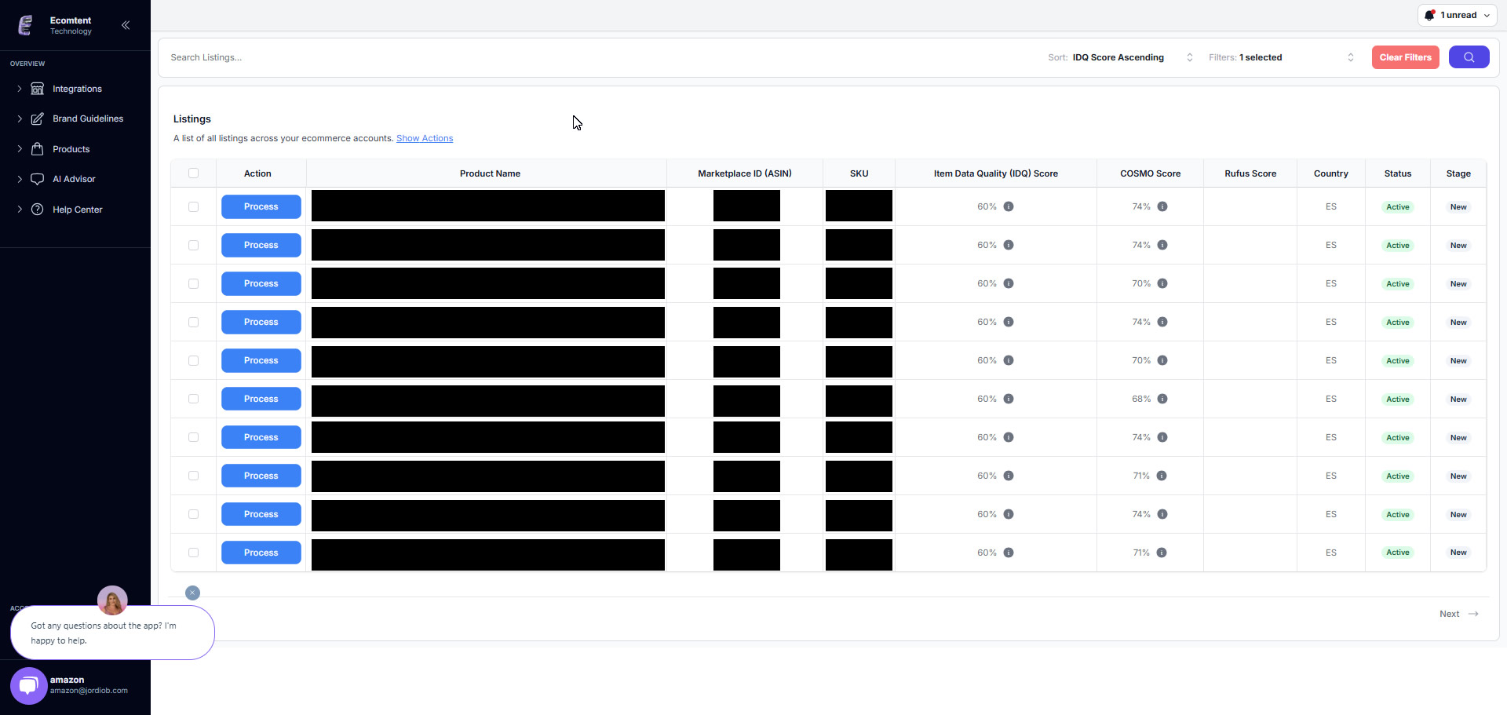Check the second listing row checkbox
This screenshot has width=1507, height=715.
click(x=193, y=245)
